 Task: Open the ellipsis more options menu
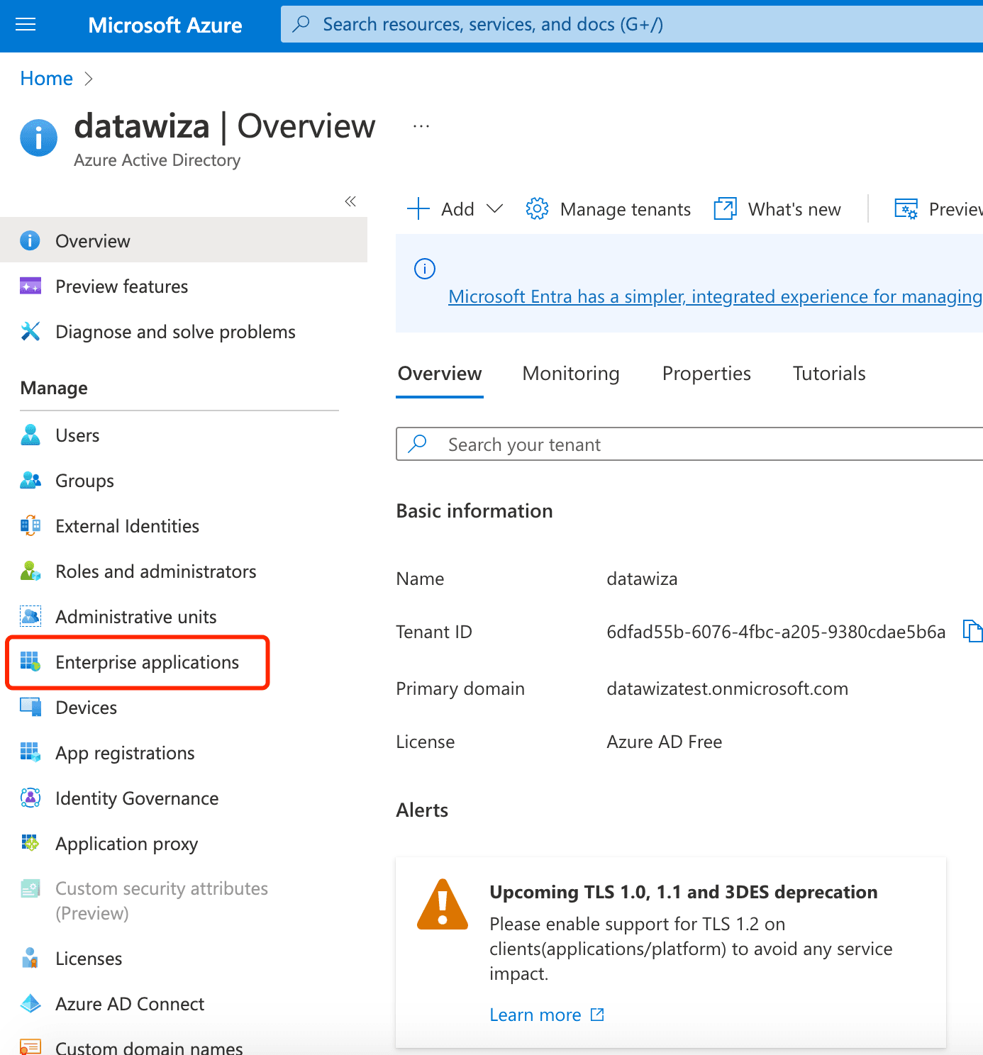pos(421,126)
